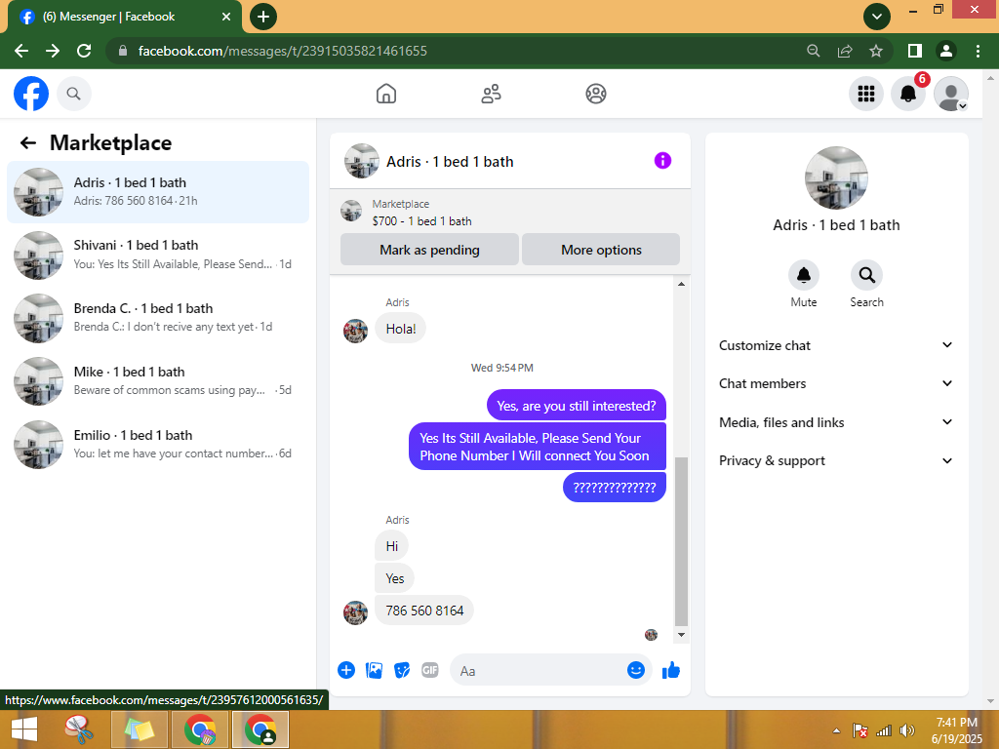Open Sticky Notes taskbar icon
This screenshot has width=999, height=749.
point(140,729)
